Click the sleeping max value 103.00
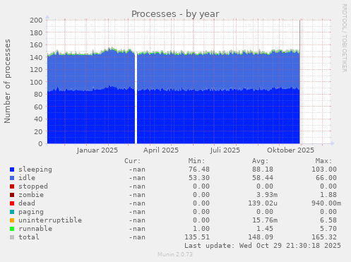This screenshot has height=262, width=351. 324,169
